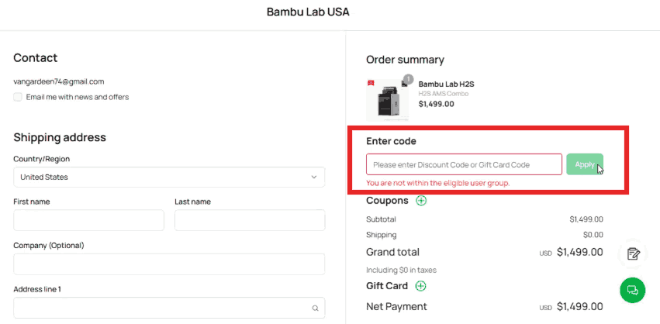Focus the Discount Code or Gift Card field
The height and width of the screenshot is (324, 660).
(464, 164)
